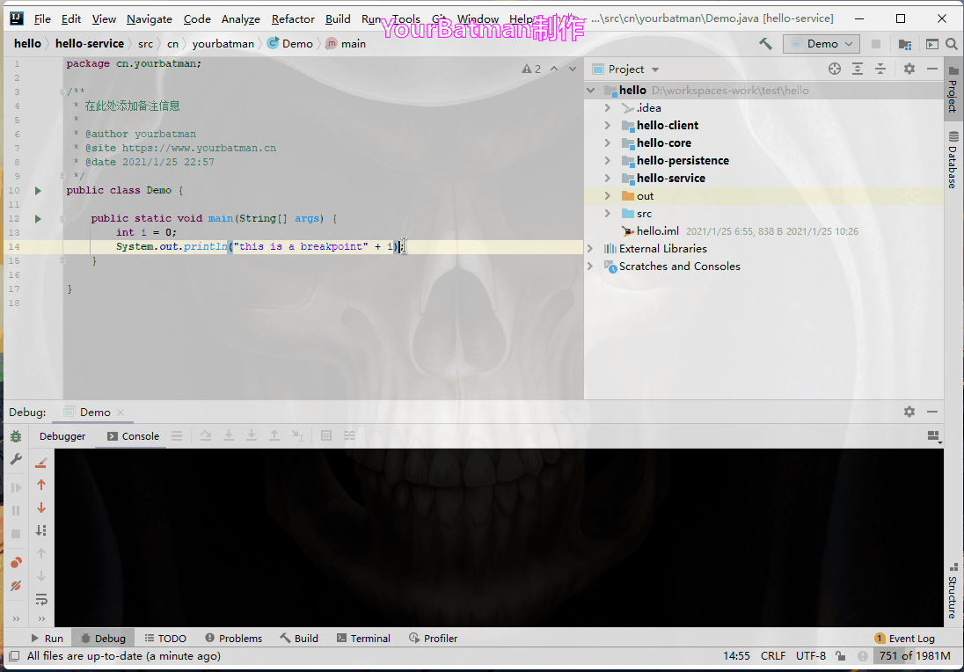
Task: Click Collapse All in the Project panel
Action: pyautogui.click(x=880, y=69)
